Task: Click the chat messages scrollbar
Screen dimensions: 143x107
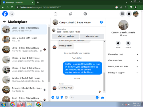Action: pyautogui.click(x=104, y=82)
